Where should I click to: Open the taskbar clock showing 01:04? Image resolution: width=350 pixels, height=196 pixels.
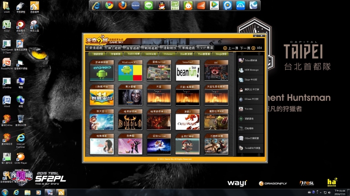pos(340,192)
